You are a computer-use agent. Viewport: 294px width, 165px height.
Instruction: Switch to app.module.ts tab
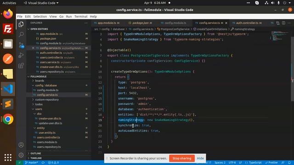coord(107,23)
